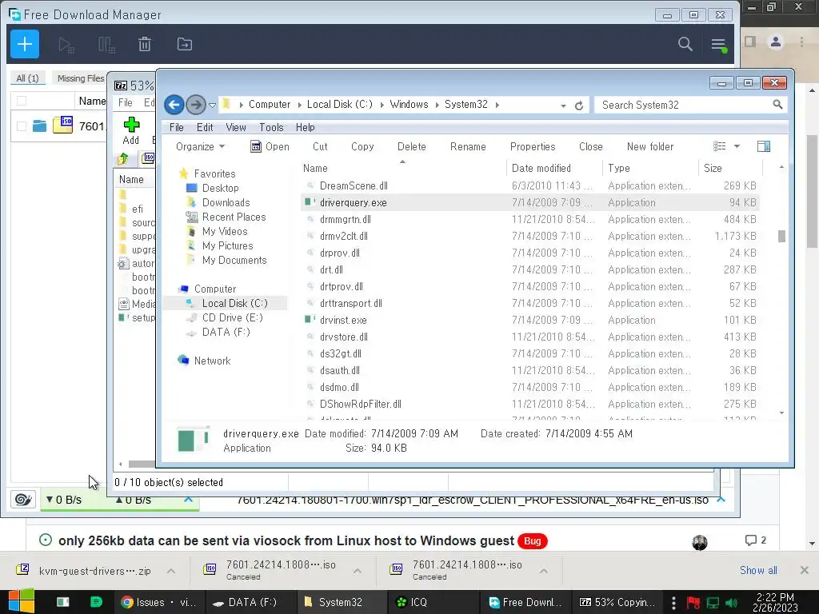Viewport: 819px width, 614px height.
Task: Select Downloads in Favorites
Action: (226, 202)
